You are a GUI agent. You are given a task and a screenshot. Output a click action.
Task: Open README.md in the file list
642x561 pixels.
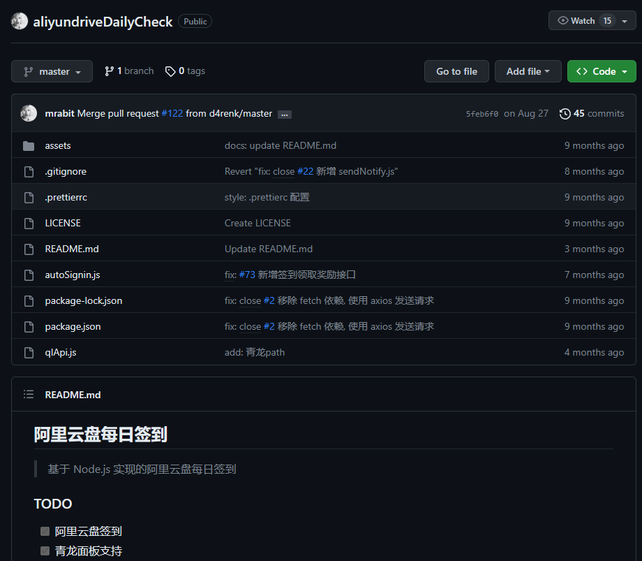pyautogui.click(x=72, y=249)
